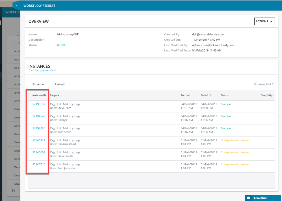This screenshot has height=201, width=282.
Task: Click the Stop/Skip column header
Action: pos(266,95)
